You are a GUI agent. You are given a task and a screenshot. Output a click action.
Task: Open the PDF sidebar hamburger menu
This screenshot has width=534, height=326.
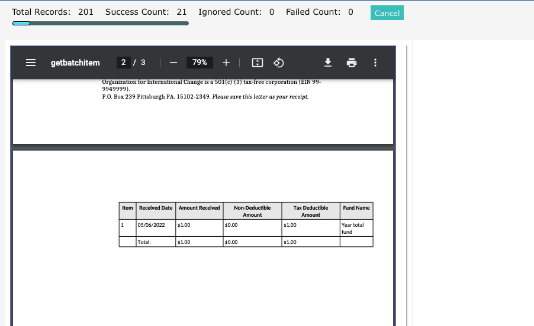point(31,63)
